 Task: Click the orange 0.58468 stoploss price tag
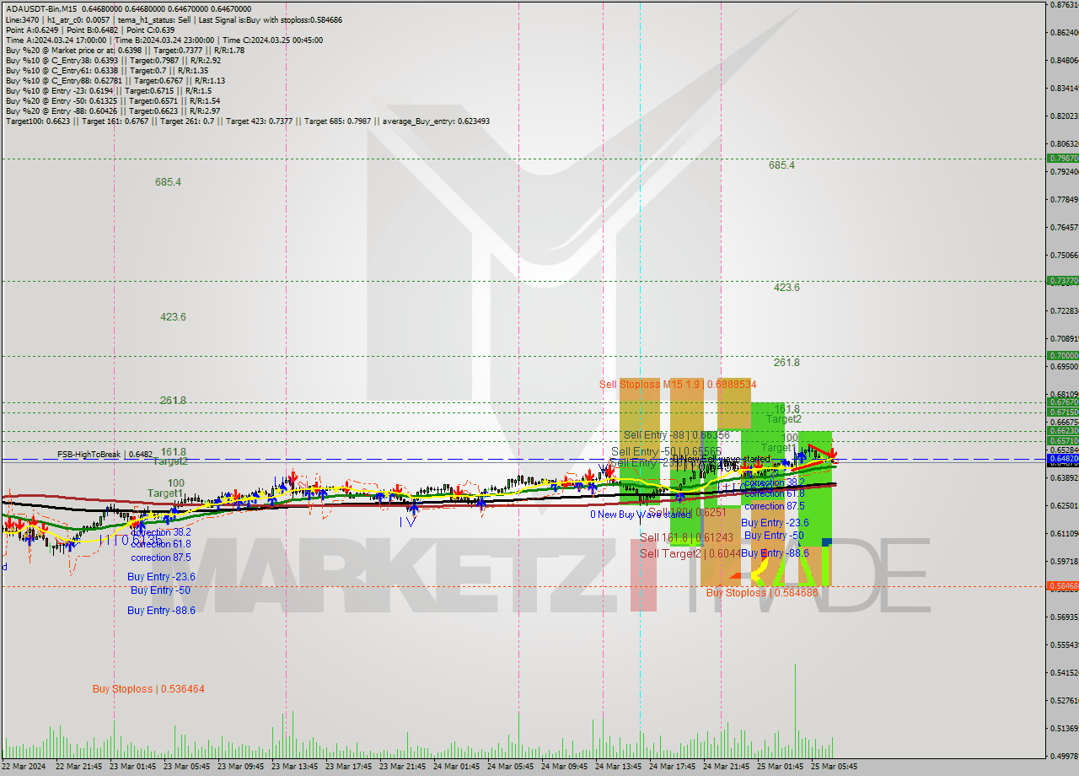click(x=1062, y=585)
